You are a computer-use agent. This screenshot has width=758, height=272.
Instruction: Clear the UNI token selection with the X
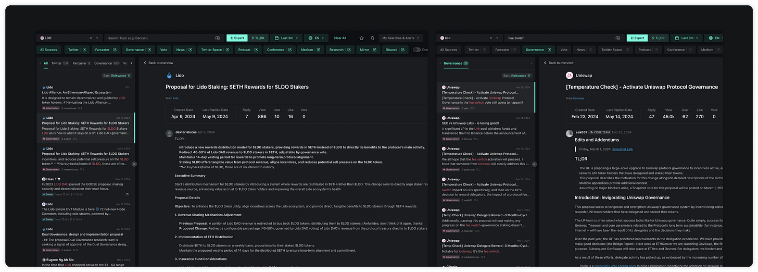(x=490, y=38)
